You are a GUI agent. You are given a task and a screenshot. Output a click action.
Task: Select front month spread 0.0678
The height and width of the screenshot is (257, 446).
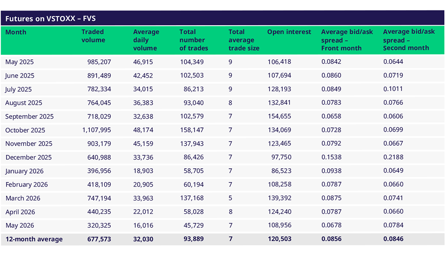tap(331, 226)
